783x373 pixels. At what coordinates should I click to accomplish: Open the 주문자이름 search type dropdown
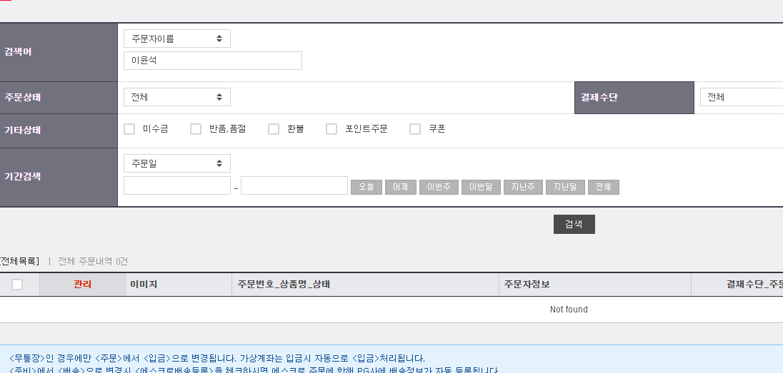click(176, 39)
